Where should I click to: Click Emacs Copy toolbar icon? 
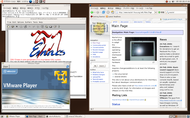[x=38, y=27]
